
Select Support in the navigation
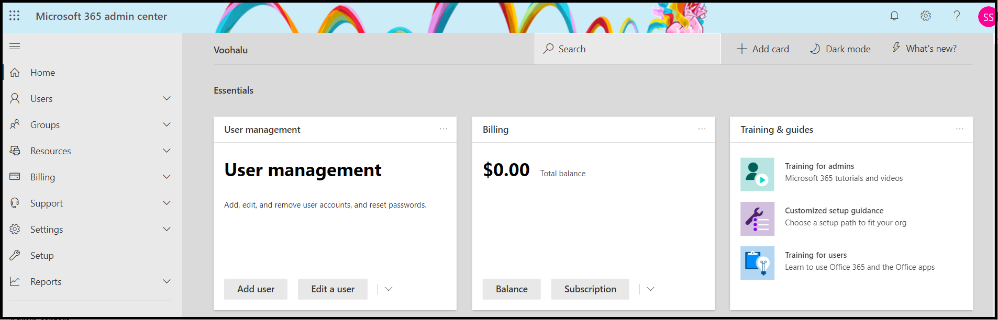pos(47,203)
